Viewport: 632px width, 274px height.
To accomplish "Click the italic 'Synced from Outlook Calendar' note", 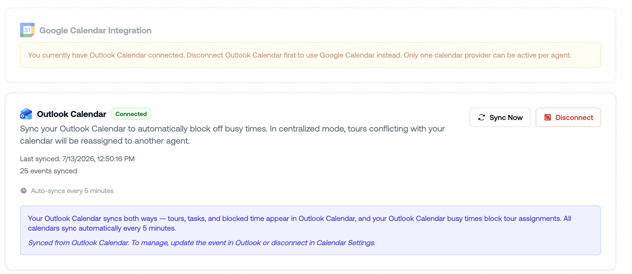I will tap(202, 243).
